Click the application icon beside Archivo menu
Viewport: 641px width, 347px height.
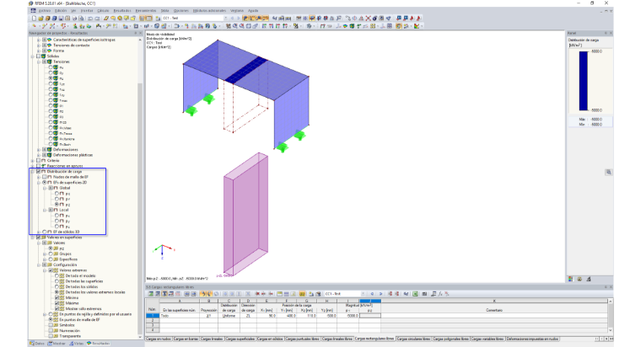(x=34, y=11)
